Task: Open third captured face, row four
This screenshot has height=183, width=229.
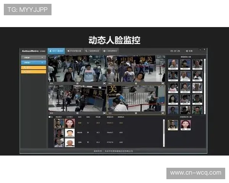Action: point(197,100)
